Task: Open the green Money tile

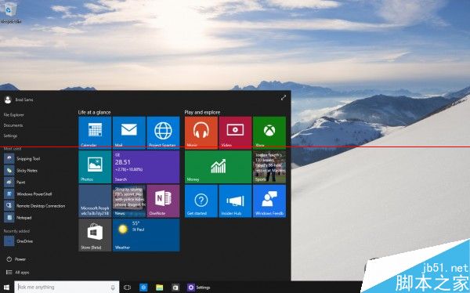Action: [219, 167]
